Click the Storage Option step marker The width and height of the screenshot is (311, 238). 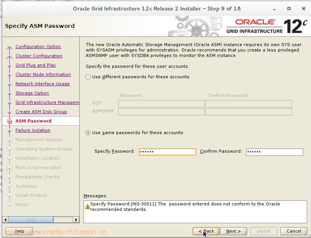tap(9, 93)
